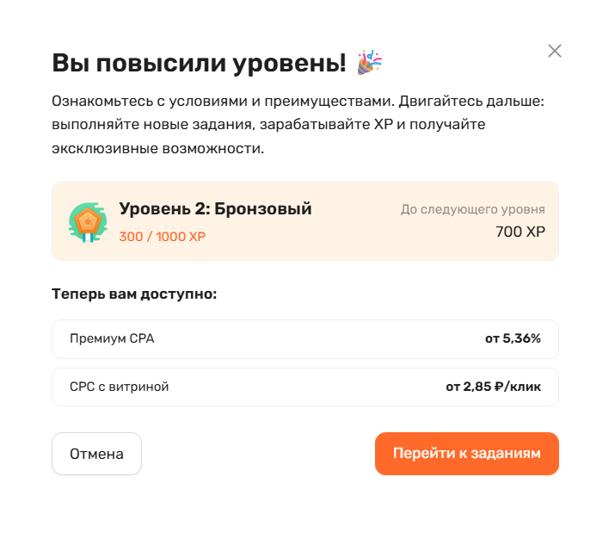This screenshot has height=545, width=615.
Task: Select the Премиум CPA label
Action: [x=112, y=338]
